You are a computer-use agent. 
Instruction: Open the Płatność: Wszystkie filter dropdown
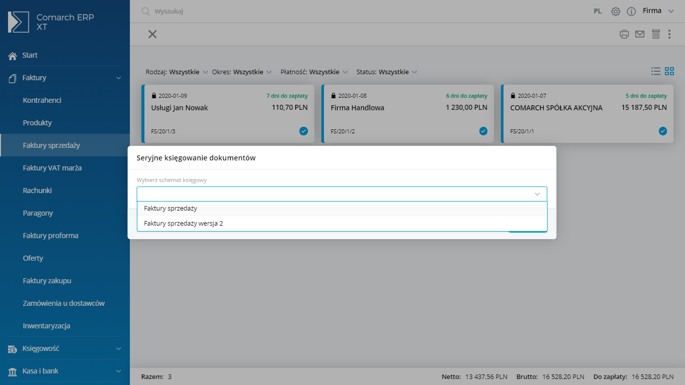pyautogui.click(x=314, y=72)
